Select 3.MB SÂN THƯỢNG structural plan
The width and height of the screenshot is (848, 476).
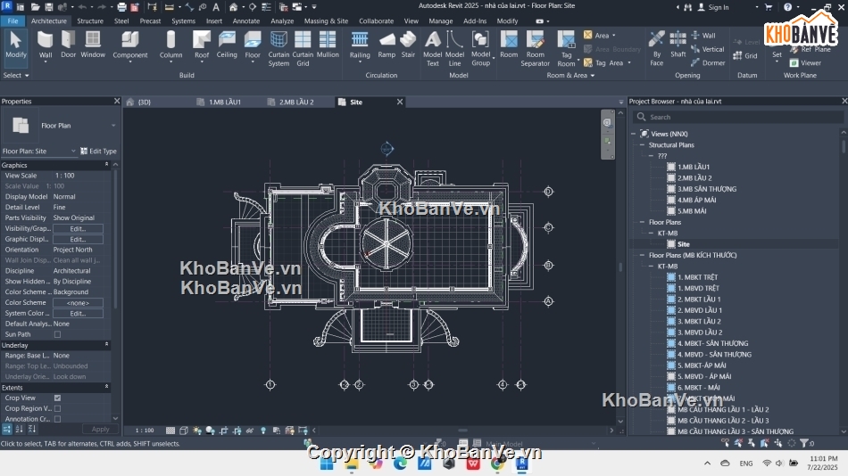[x=706, y=189]
